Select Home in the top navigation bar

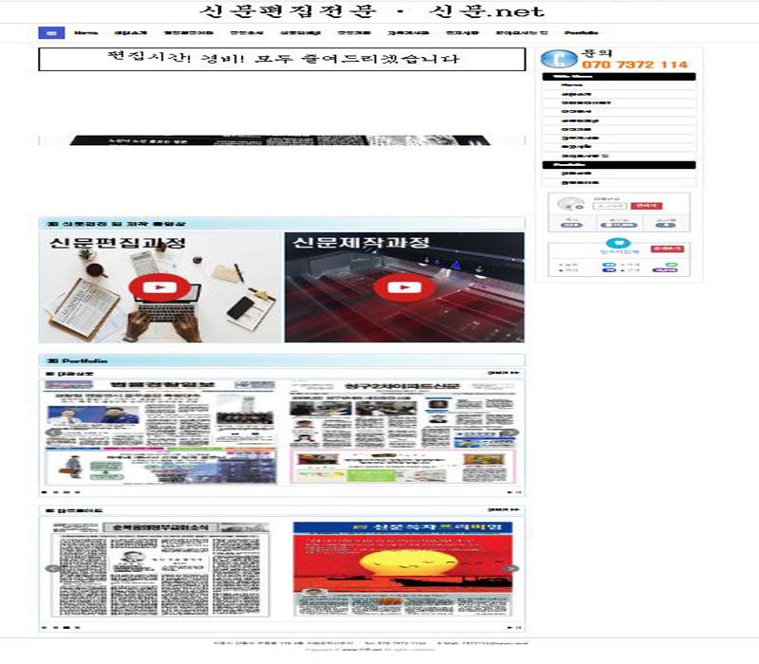tap(85, 32)
